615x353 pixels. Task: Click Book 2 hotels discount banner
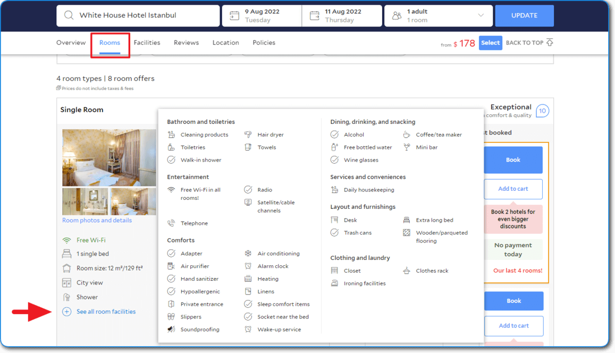point(513,219)
